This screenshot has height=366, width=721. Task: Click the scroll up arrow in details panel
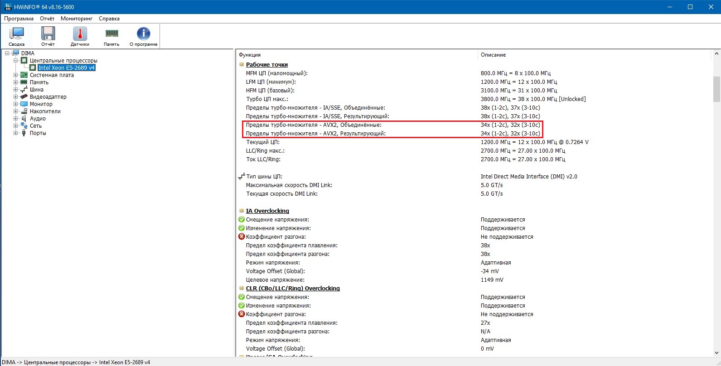click(x=716, y=53)
